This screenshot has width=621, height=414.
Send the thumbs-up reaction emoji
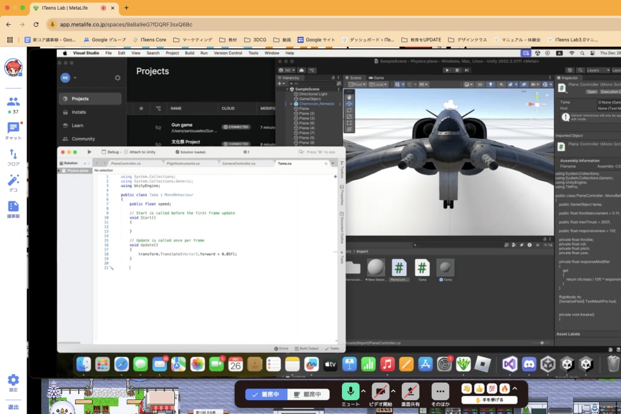click(479, 389)
